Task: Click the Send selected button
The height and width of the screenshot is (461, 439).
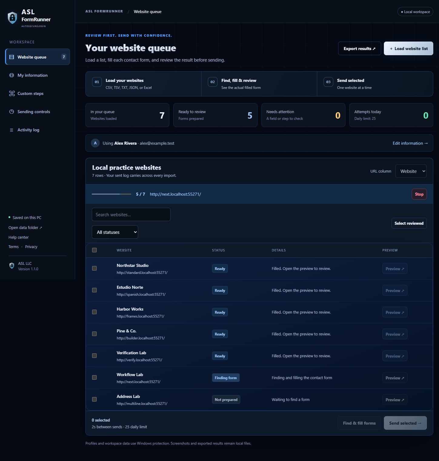Action: pos(405,423)
